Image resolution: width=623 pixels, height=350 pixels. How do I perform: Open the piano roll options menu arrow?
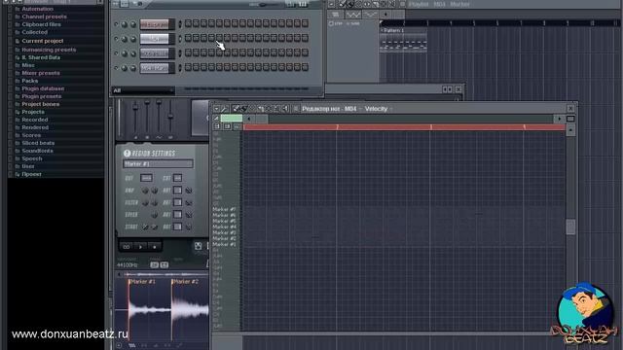pyautogui.click(x=216, y=108)
